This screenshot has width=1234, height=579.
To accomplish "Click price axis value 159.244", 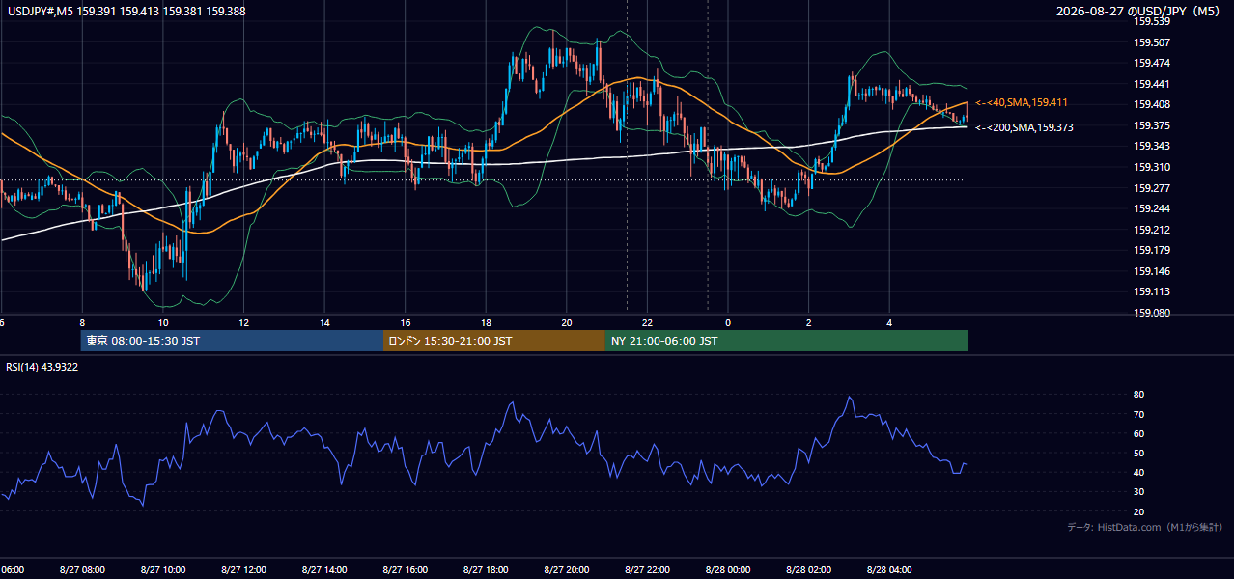I will pos(1151,208).
